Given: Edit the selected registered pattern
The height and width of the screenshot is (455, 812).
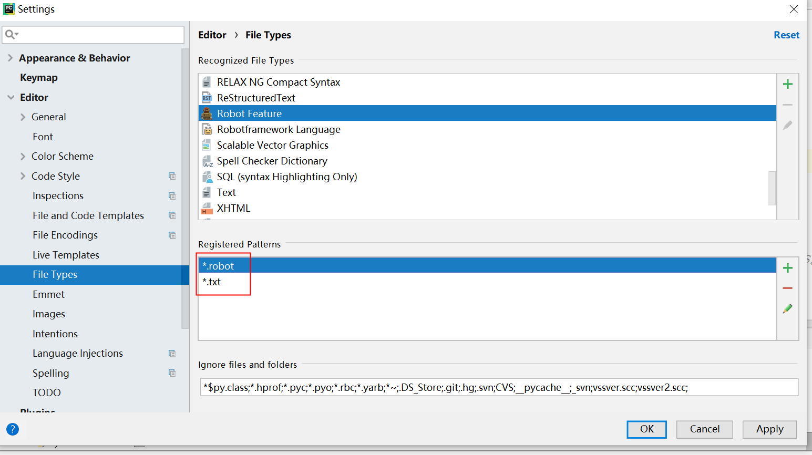Looking at the screenshot, I should [787, 308].
